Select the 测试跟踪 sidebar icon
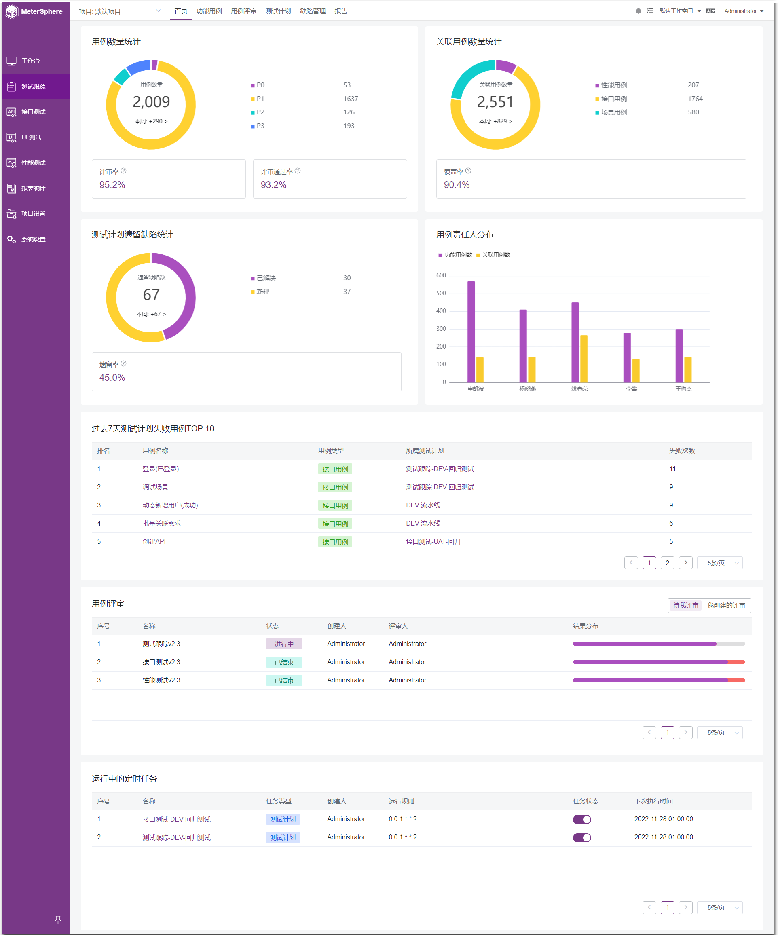Image resolution: width=778 pixels, height=938 pixels. tap(12, 86)
